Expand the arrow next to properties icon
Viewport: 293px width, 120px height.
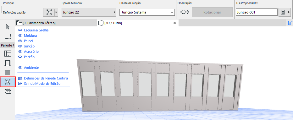tap(289, 12)
